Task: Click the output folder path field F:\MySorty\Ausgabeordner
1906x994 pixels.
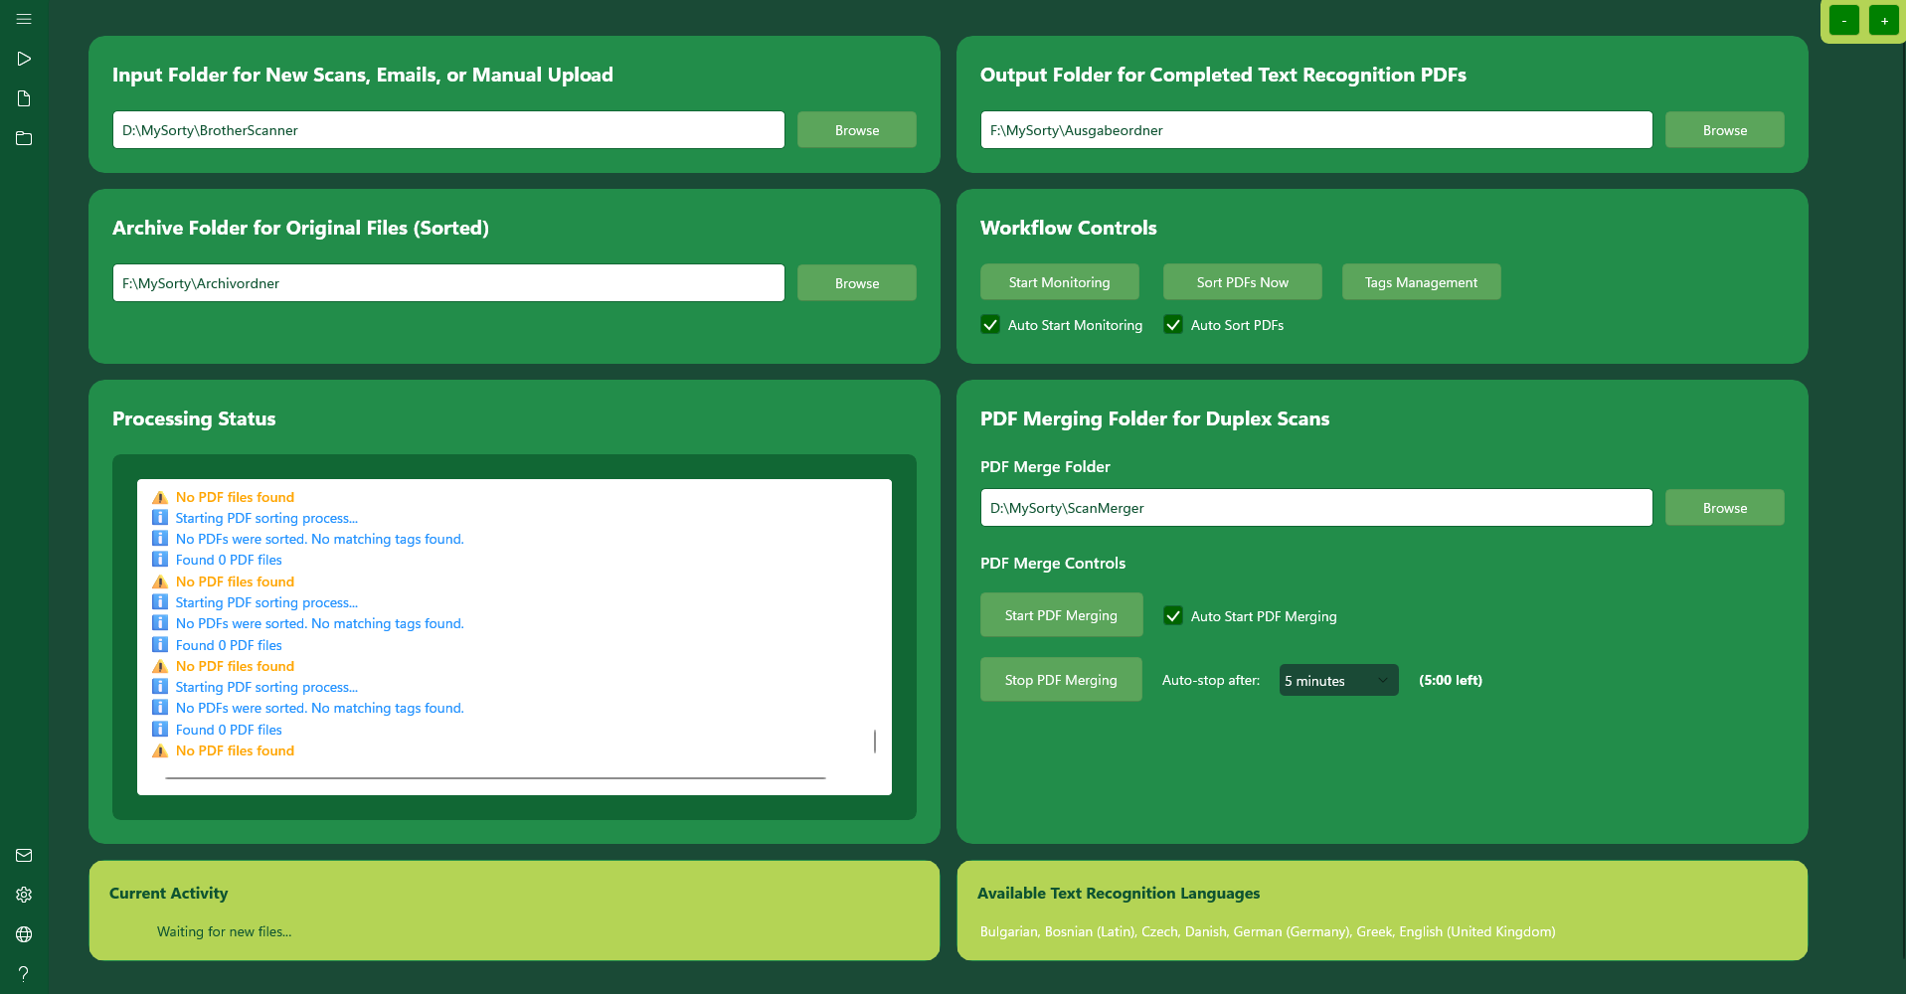Action: (1316, 129)
